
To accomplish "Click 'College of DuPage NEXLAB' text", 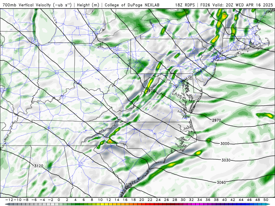I will click(x=132, y=5).
